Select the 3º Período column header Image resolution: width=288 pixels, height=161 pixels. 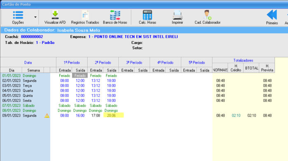(x=134, y=62)
